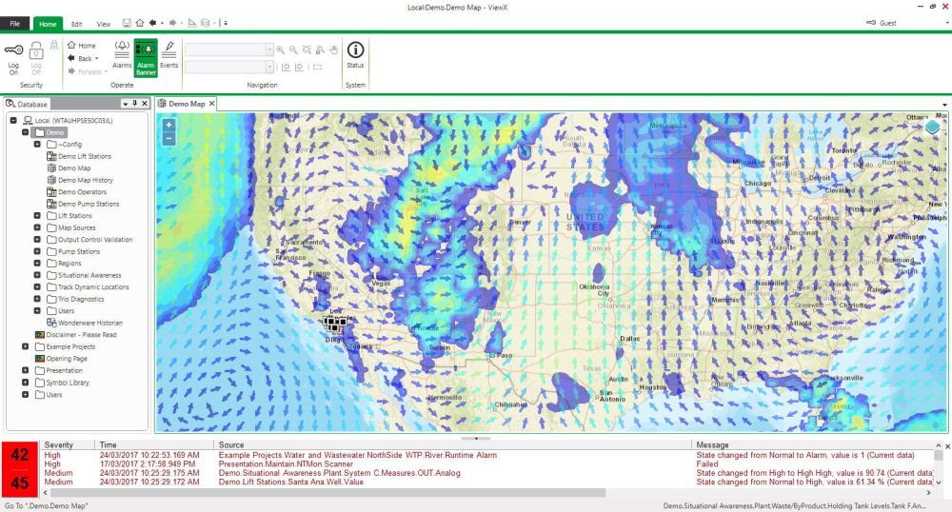952x512 pixels.
Task: Click the Log On key icon
Action: point(13,51)
